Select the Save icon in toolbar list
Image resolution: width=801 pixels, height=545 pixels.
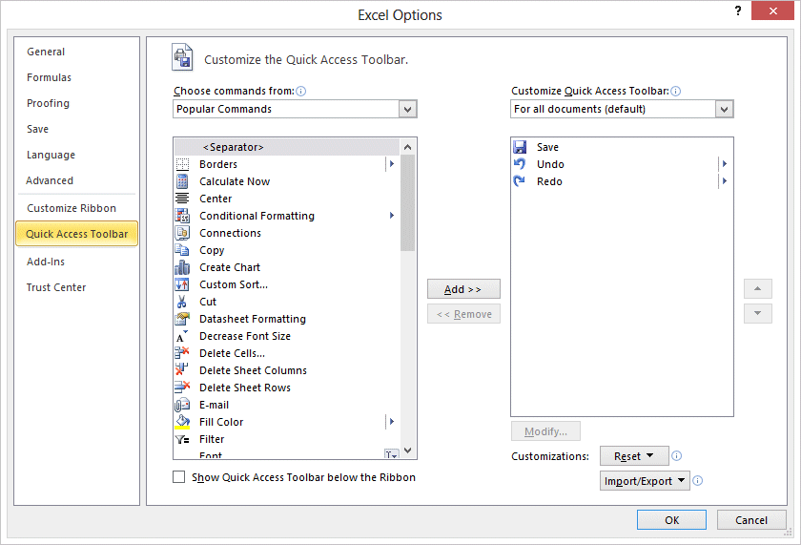click(x=520, y=147)
